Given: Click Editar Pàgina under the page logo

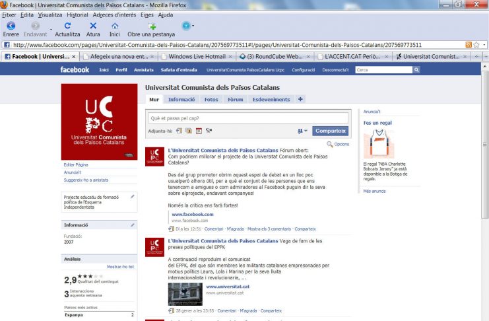Looking at the screenshot, I should tap(76, 164).
